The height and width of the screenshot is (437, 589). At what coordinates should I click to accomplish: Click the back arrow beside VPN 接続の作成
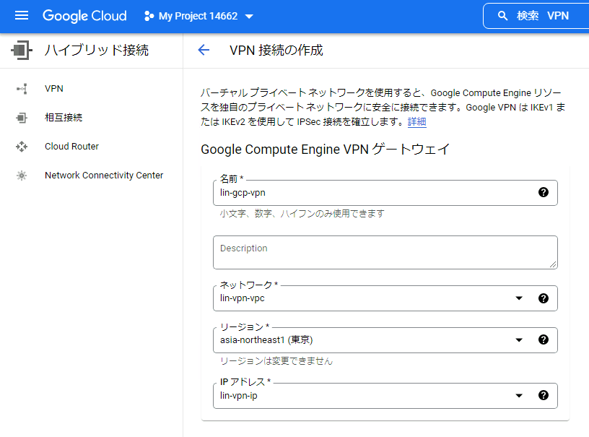coord(204,50)
